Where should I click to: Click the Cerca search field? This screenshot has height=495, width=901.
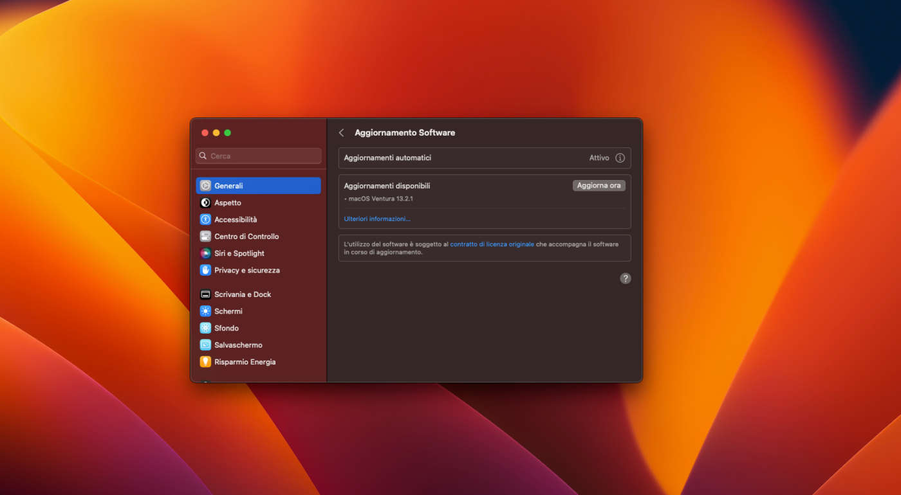(x=259, y=156)
